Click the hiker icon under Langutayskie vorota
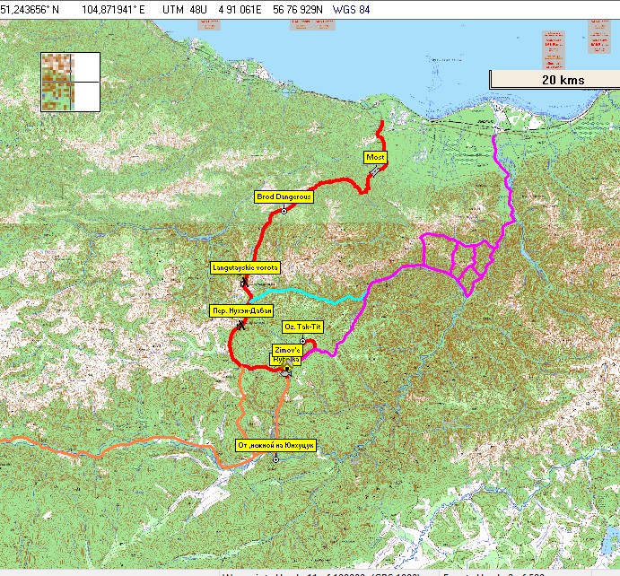Image resolution: width=620 pixels, height=576 pixels. [x=243, y=284]
